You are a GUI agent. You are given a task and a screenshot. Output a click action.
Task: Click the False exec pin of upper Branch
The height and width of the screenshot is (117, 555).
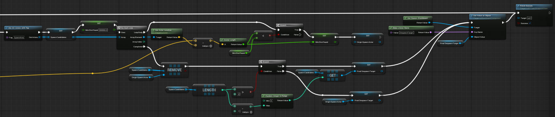click(300, 35)
